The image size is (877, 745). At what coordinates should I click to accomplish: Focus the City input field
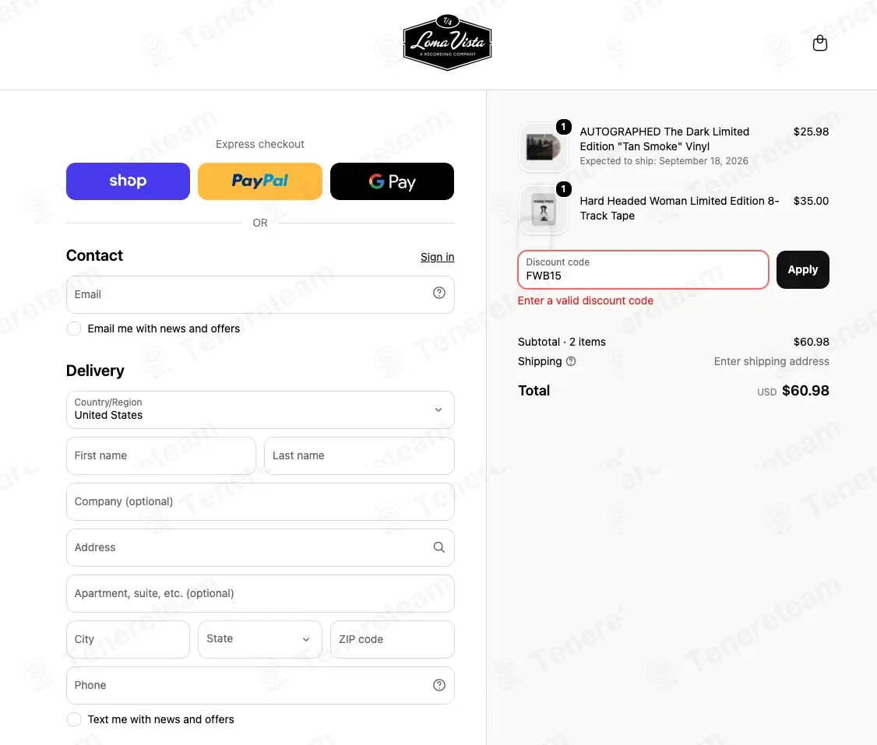(128, 639)
